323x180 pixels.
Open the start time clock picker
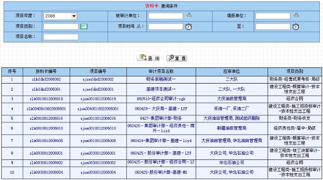[x=189, y=26]
